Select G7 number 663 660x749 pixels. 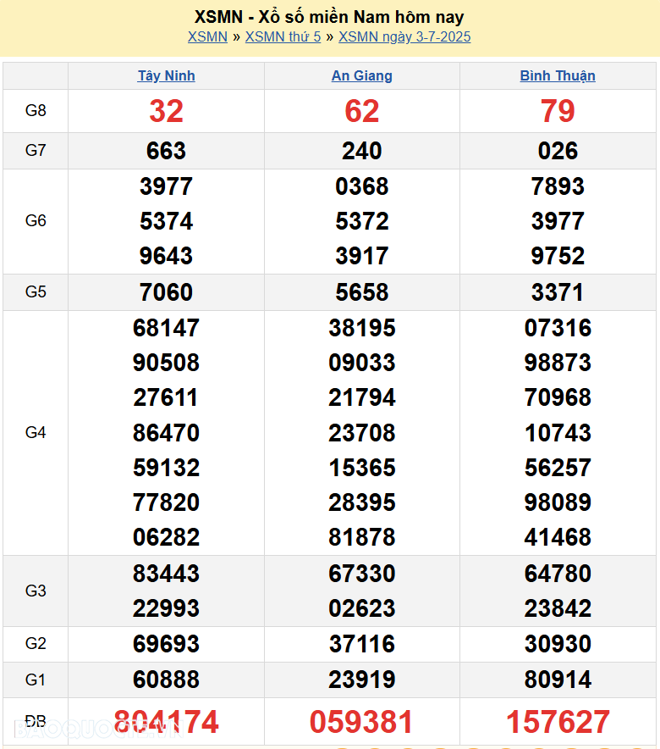(x=166, y=151)
